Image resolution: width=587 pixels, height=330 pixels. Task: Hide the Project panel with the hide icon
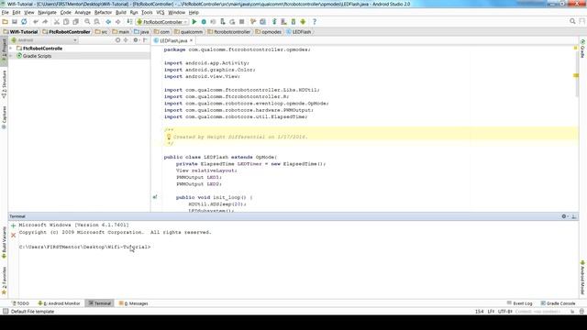[x=145, y=40]
